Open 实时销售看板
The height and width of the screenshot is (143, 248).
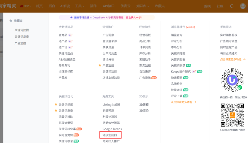coord(229,35)
